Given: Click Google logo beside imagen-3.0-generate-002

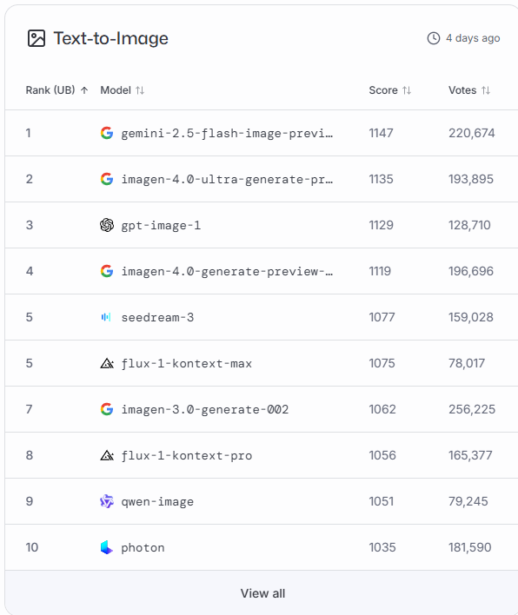Looking at the screenshot, I should [107, 409].
